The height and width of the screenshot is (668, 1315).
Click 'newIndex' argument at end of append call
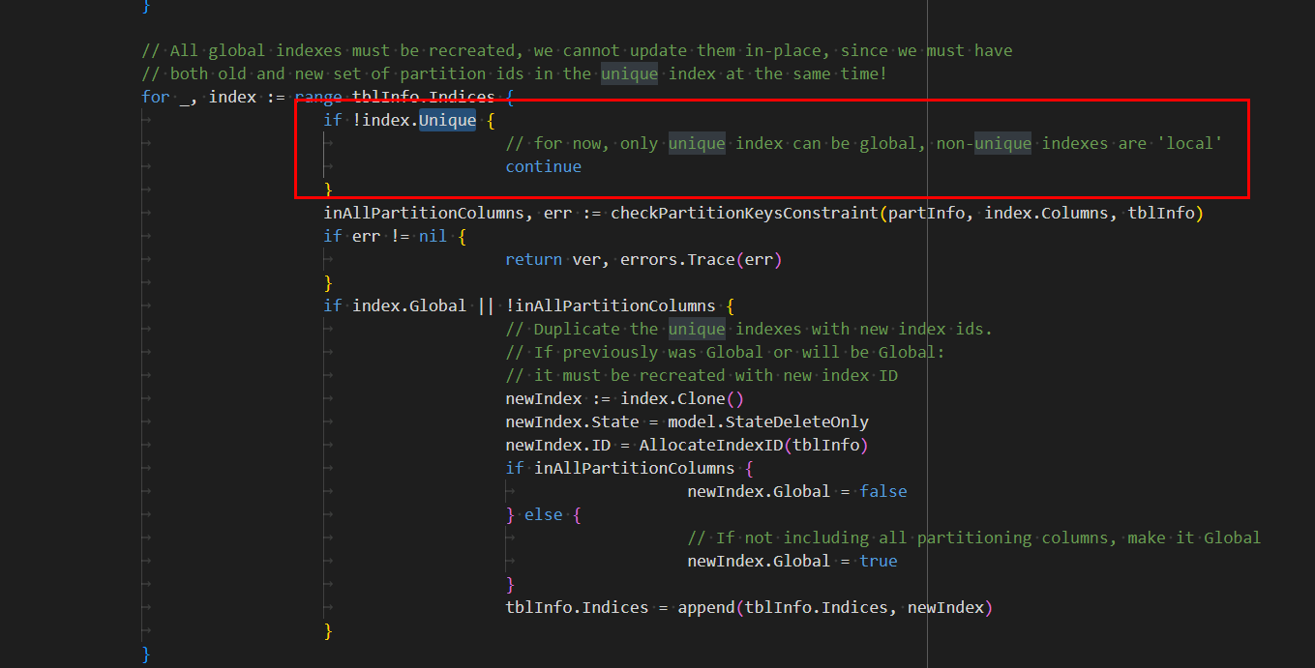(x=945, y=607)
